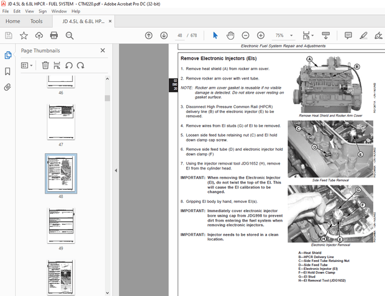Click the thumbnails scrollbar handle
The image size is (385, 296).
tap(107, 98)
